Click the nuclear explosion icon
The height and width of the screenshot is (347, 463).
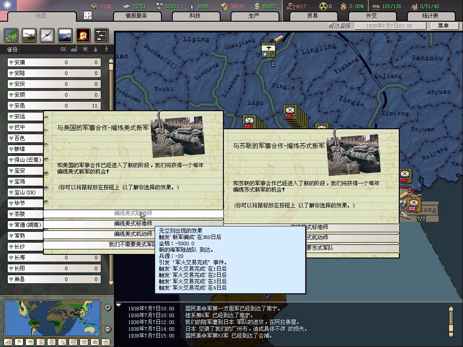(x=83, y=35)
